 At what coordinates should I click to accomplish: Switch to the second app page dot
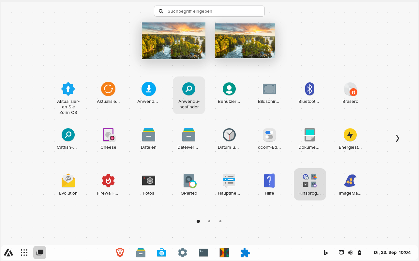tap(209, 221)
